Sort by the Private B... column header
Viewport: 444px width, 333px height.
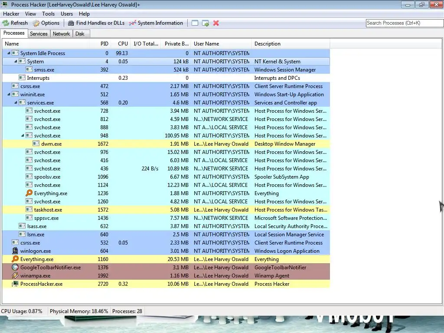[176, 44]
